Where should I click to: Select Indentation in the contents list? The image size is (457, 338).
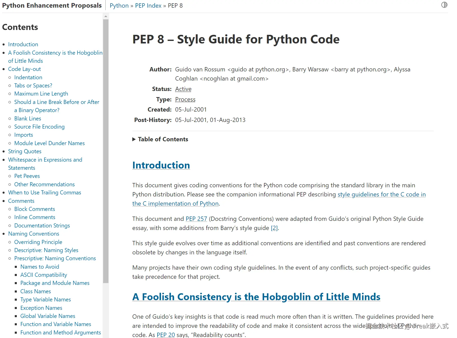coord(28,77)
